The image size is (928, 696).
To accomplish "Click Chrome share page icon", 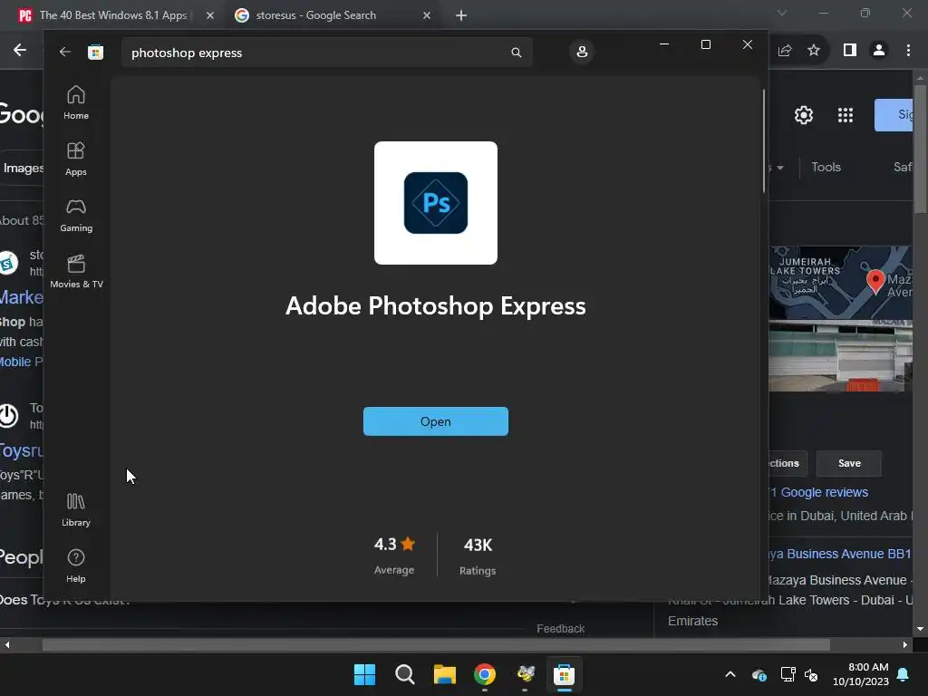I will (x=785, y=51).
